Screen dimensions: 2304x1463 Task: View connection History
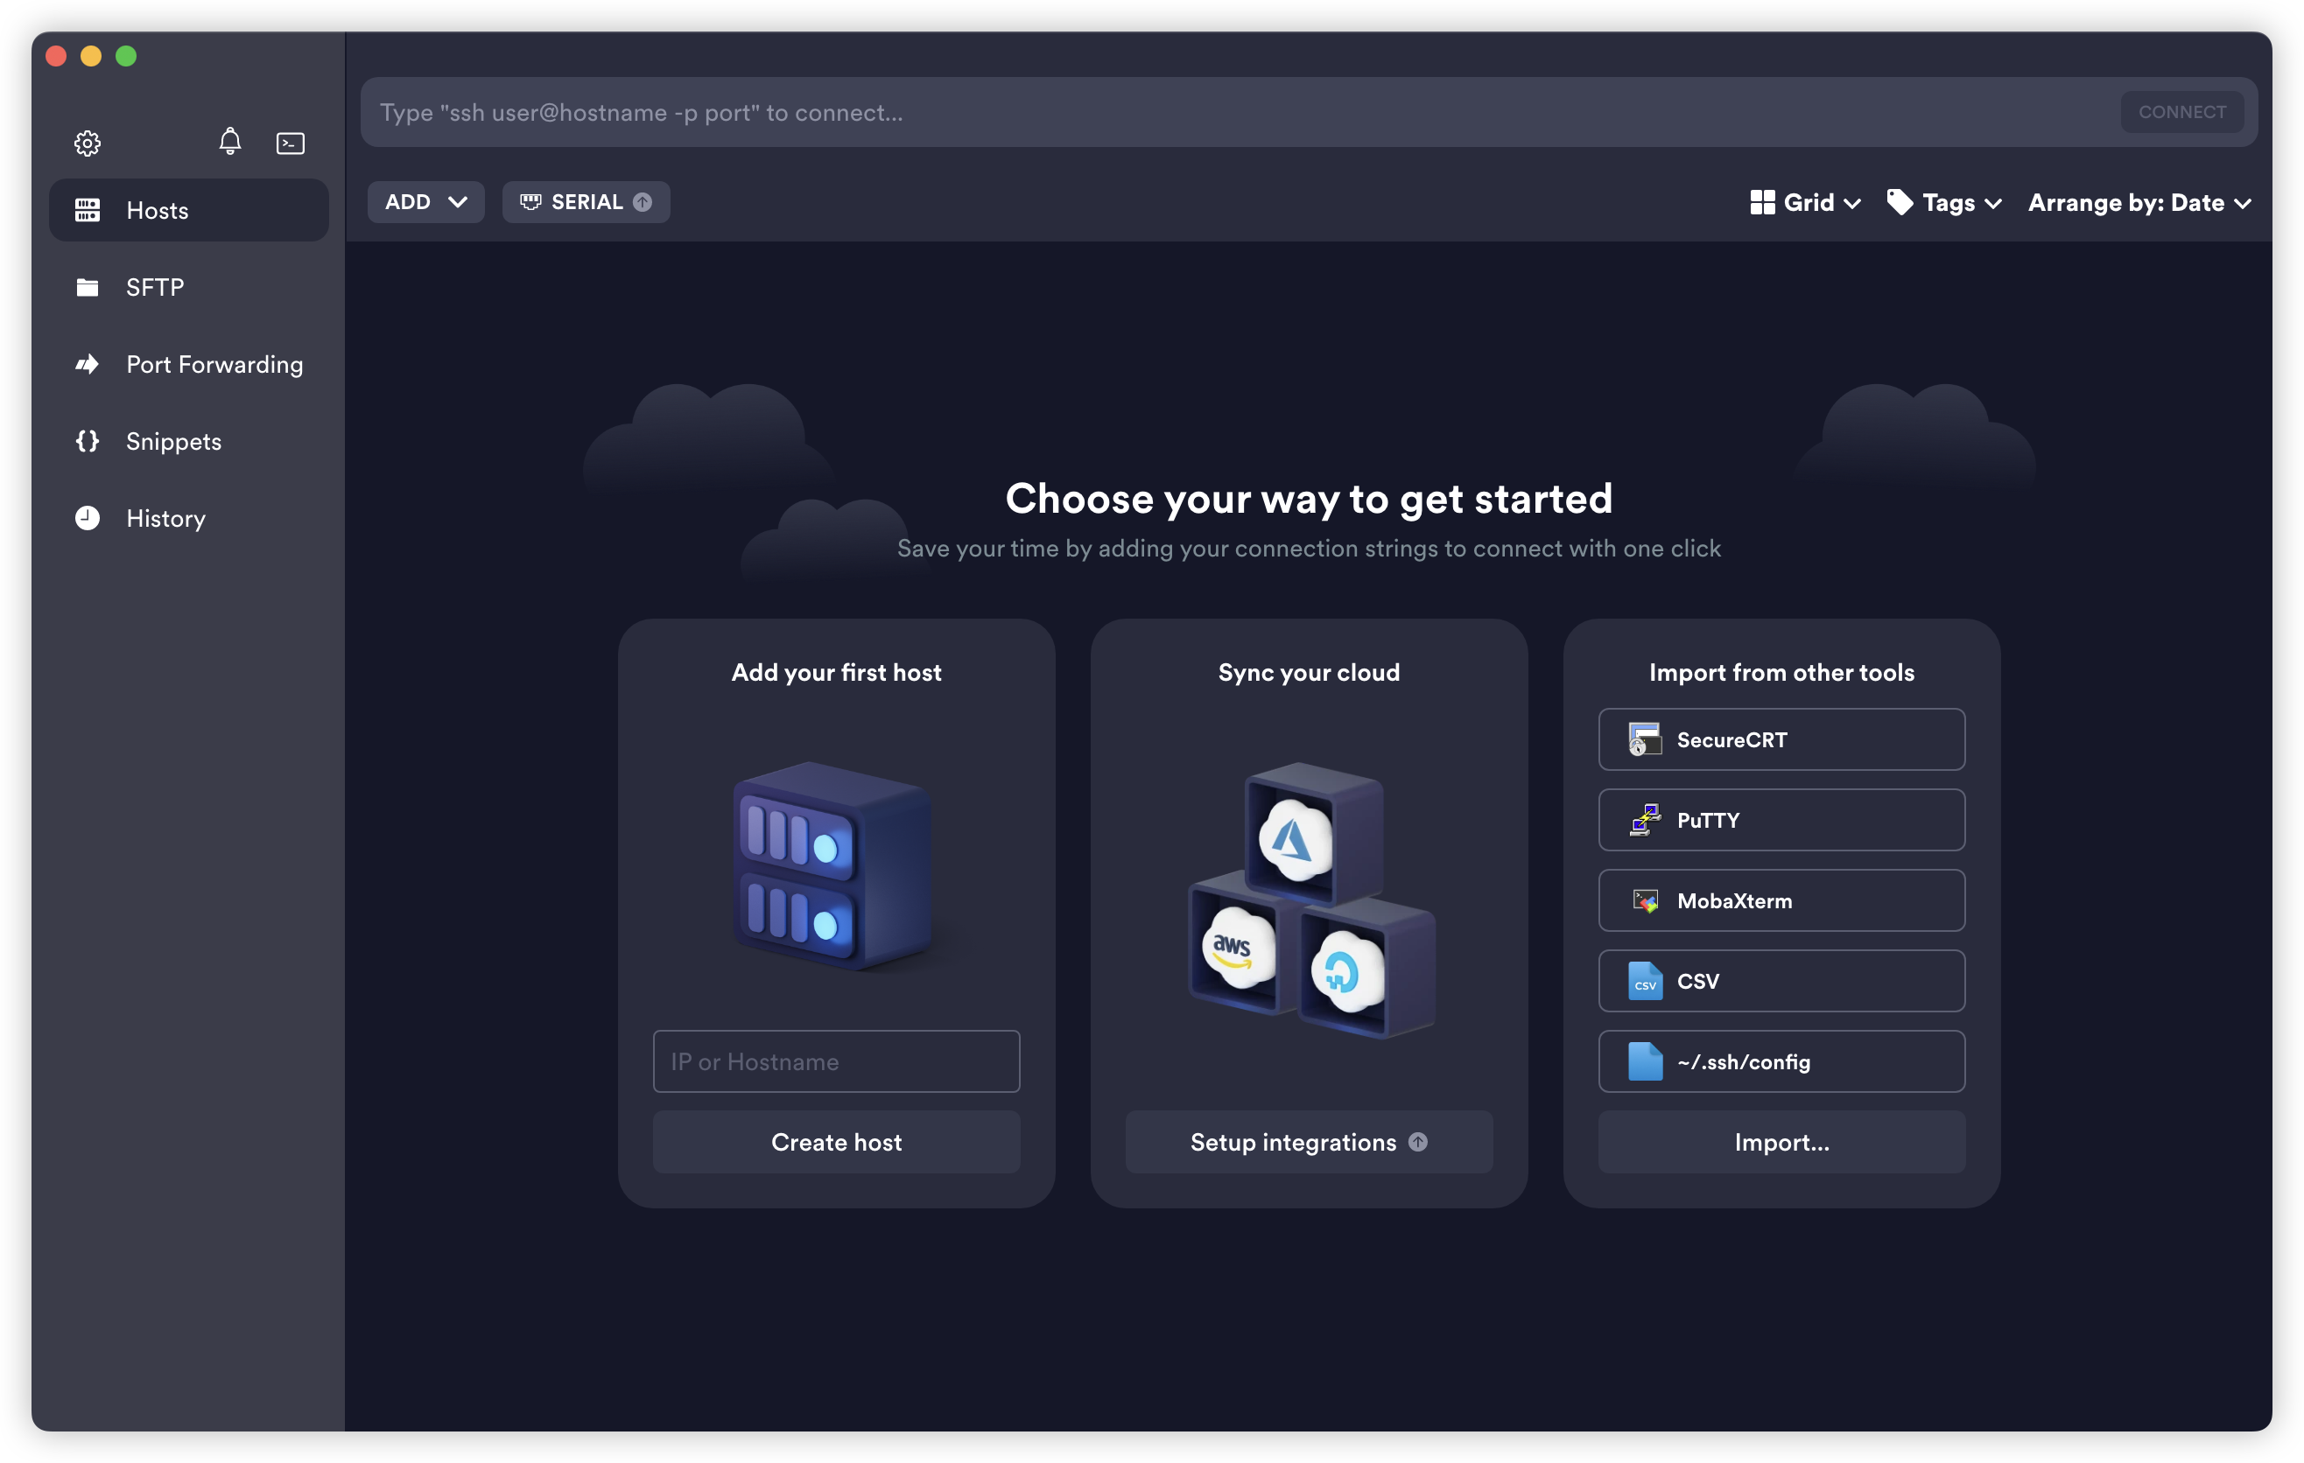(165, 518)
